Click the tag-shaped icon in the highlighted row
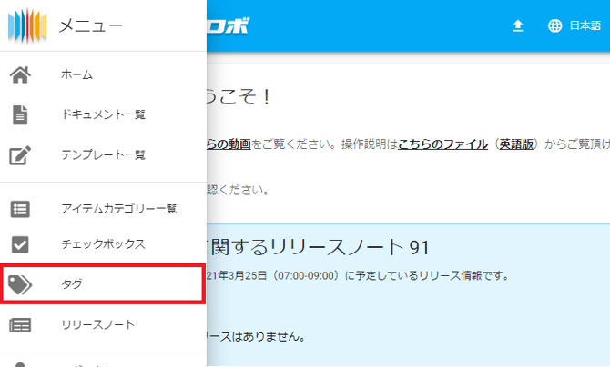This screenshot has height=367, width=610. 20,284
